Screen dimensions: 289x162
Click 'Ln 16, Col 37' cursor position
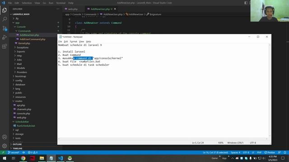(215, 153)
